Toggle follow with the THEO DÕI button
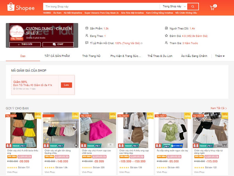 pos(25,44)
